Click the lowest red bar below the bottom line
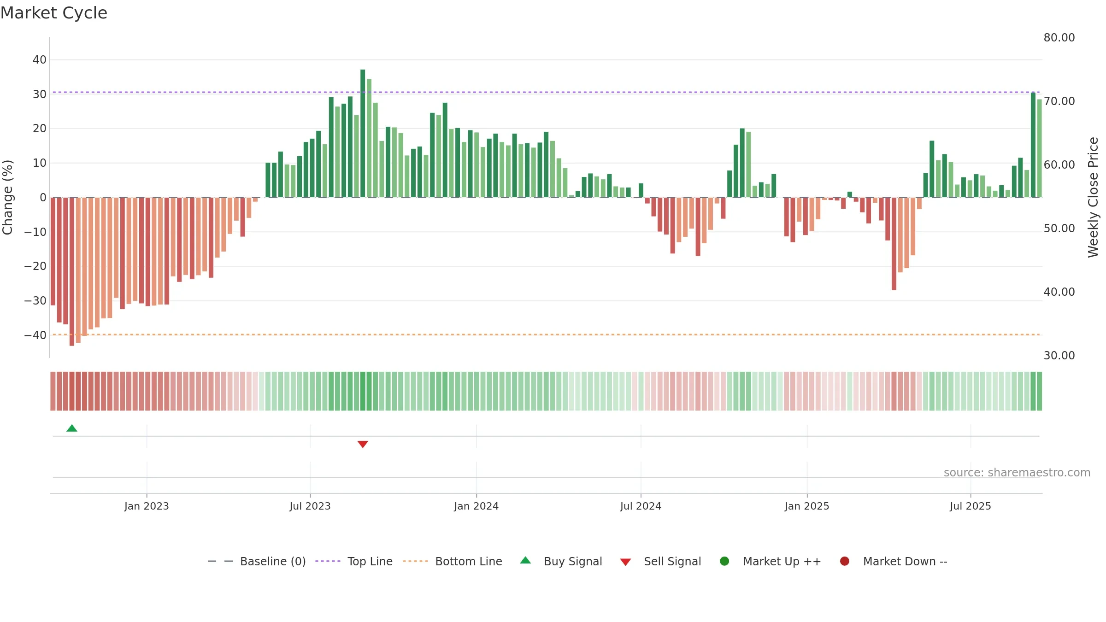 72,271
